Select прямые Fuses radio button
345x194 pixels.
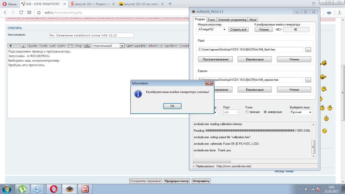pyautogui.click(x=247, y=112)
